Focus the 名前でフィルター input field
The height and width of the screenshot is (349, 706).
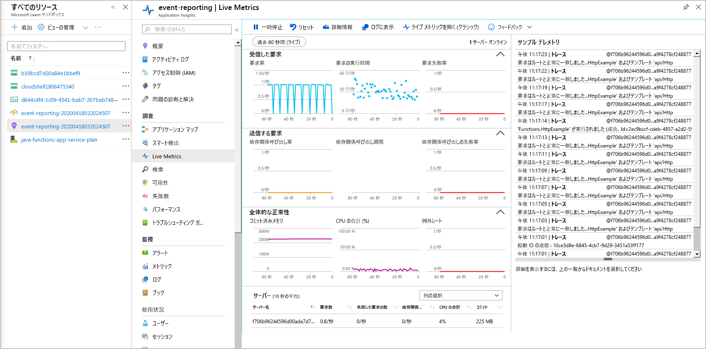coord(66,46)
